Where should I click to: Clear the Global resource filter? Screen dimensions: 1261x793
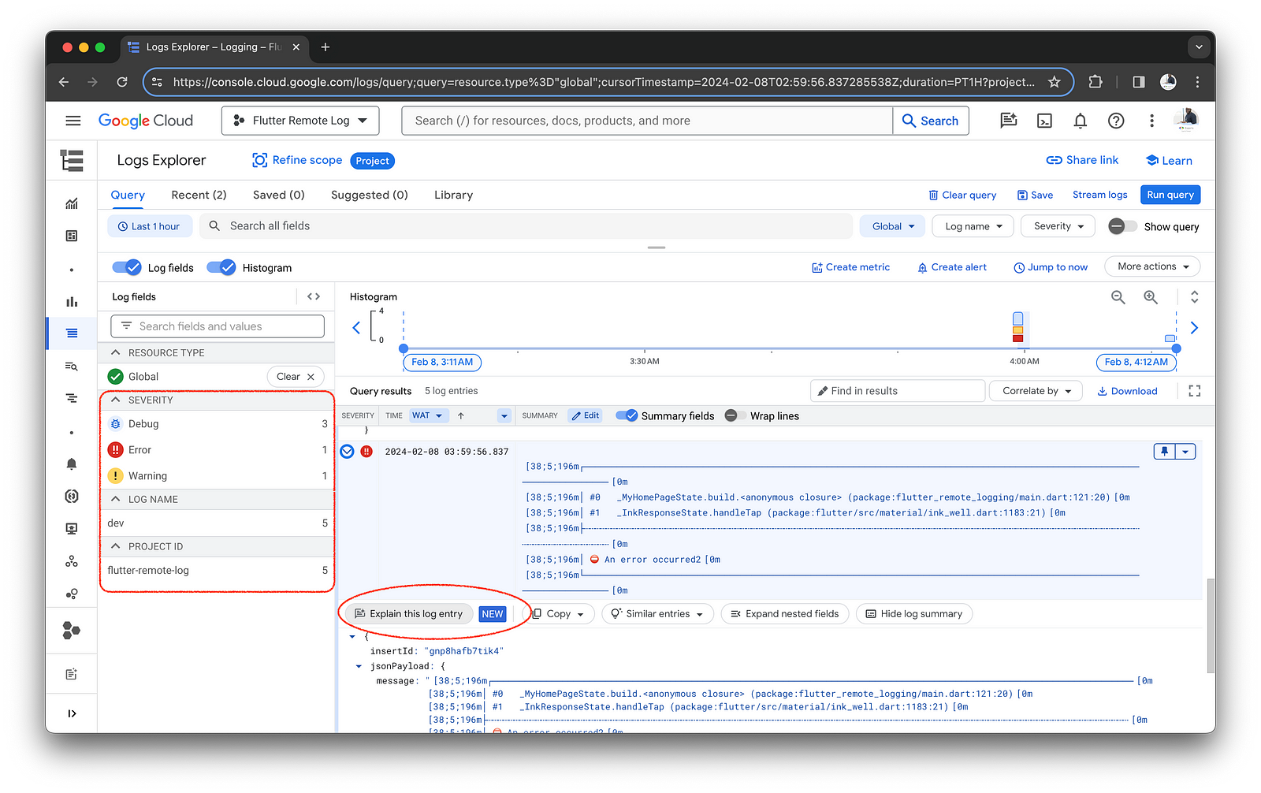[x=296, y=377]
